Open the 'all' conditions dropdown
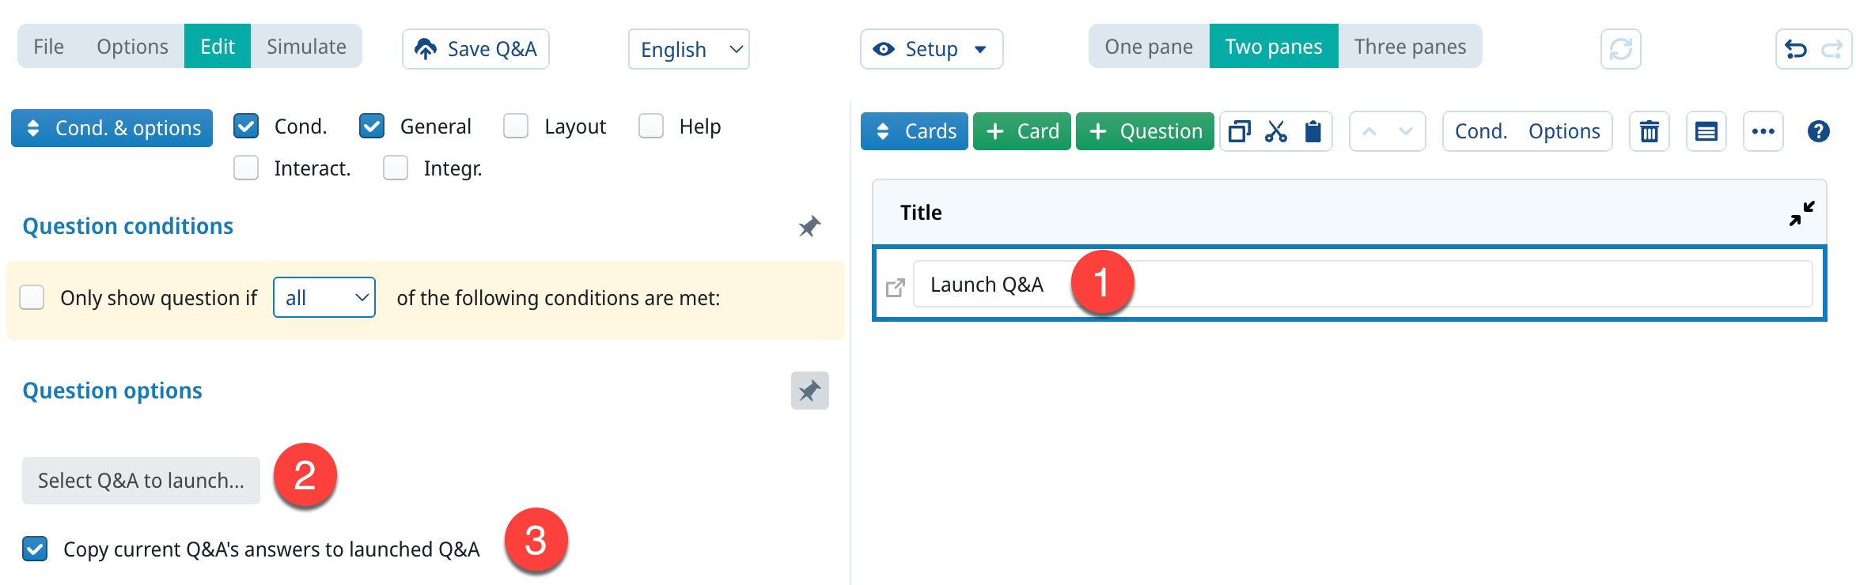 pos(324,297)
